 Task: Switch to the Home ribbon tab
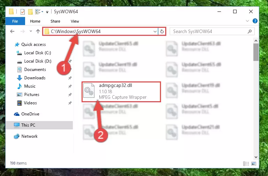point(35,21)
